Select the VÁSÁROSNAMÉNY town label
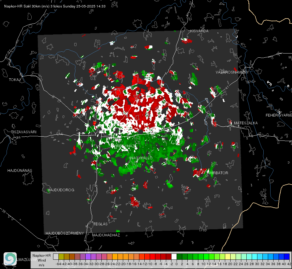Image resolution: width=292 pixels, height=269 pixels. tap(232, 72)
